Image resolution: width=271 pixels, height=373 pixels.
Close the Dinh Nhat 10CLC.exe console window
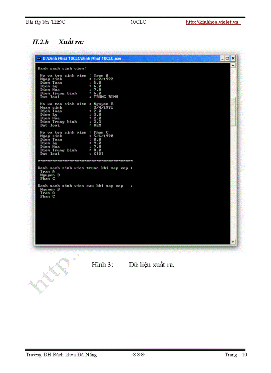233,58
